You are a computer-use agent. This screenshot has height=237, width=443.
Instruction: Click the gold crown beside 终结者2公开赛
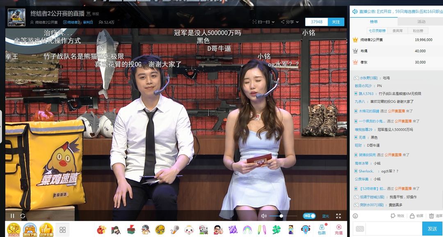tap(355, 40)
